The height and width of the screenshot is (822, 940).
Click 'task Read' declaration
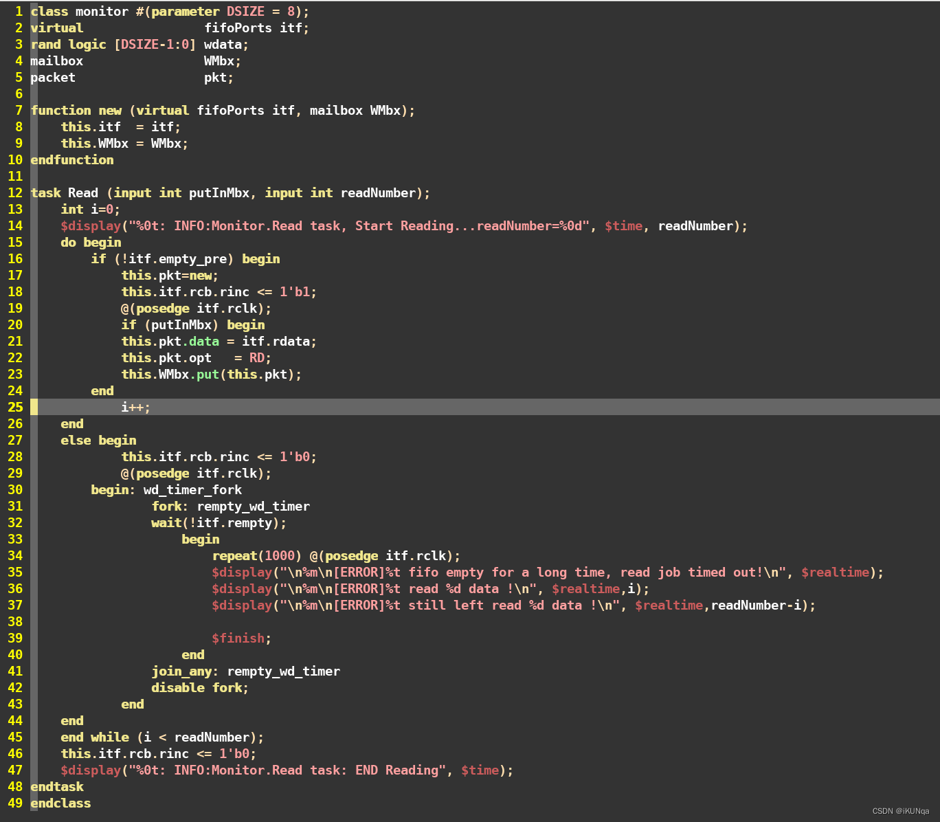click(x=64, y=193)
